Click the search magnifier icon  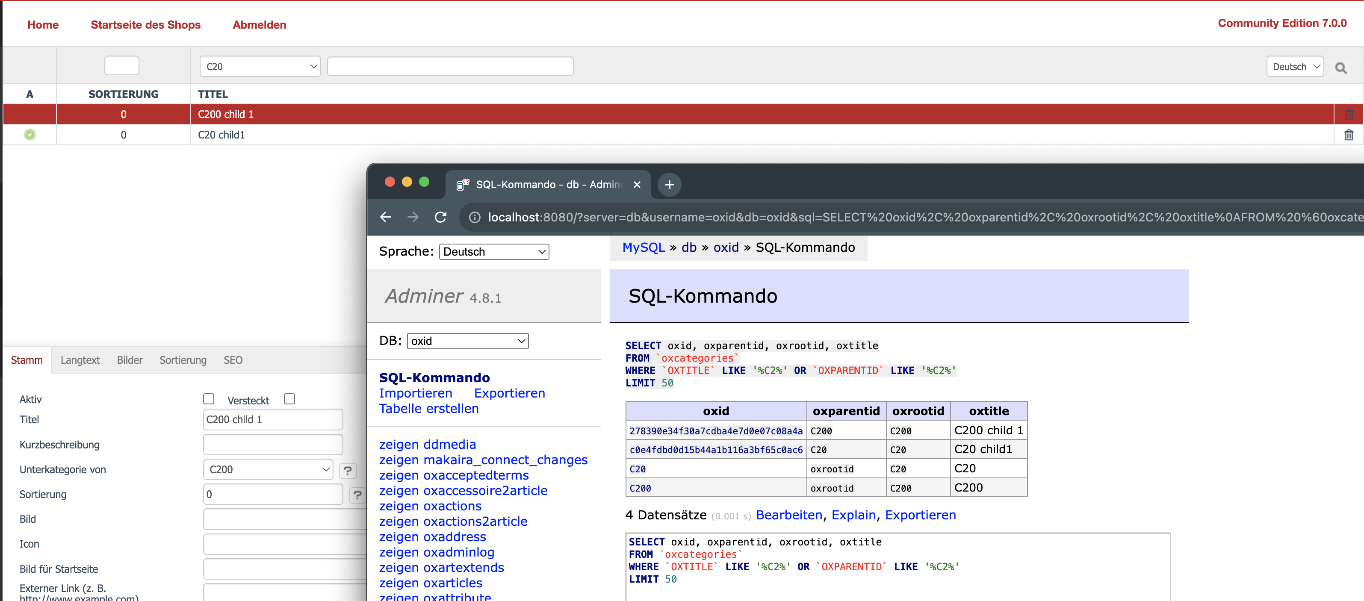(x=1340, y=68)
